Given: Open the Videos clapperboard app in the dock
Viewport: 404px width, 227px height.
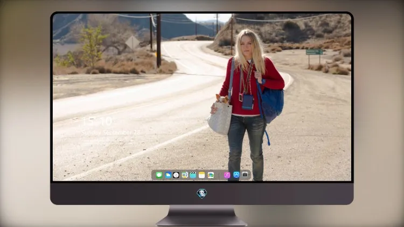Looking at the screenshot, I should coord(193,175).
